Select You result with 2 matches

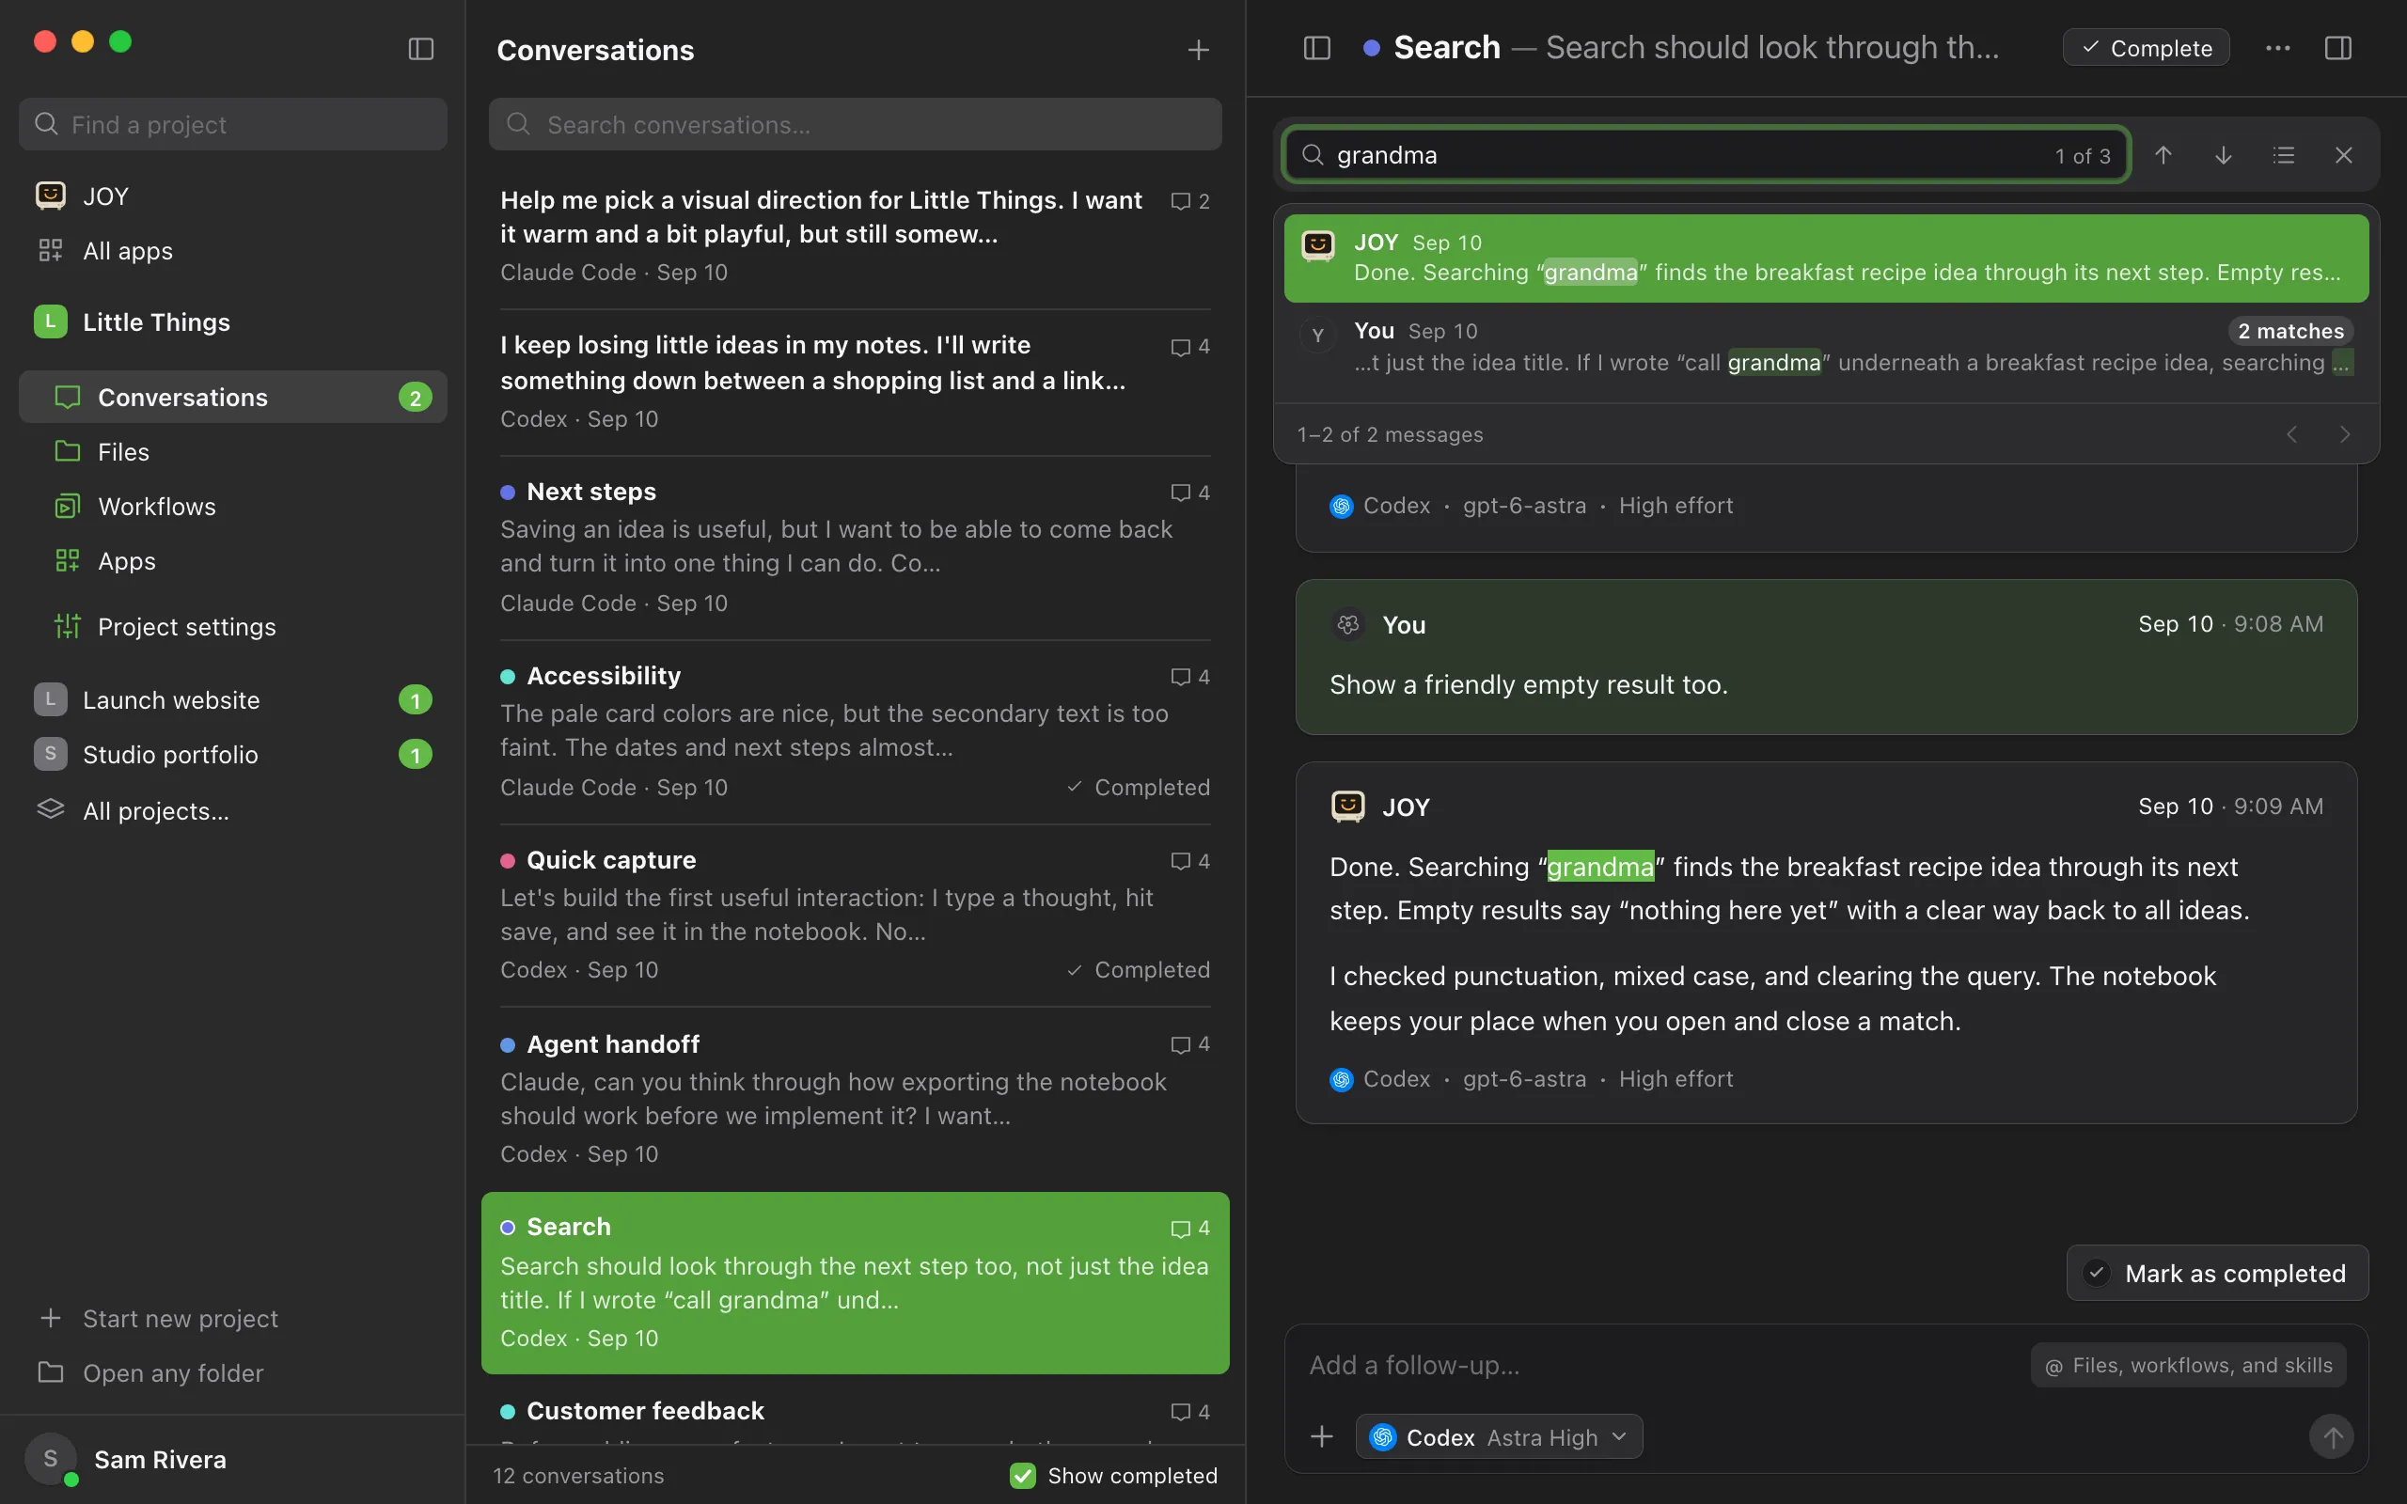(1826, 347)
